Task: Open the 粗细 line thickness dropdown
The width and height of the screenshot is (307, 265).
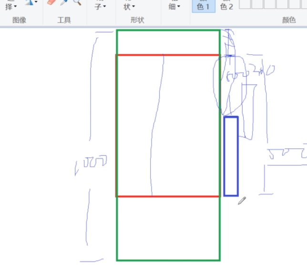Action: click(x=174, y=5)
